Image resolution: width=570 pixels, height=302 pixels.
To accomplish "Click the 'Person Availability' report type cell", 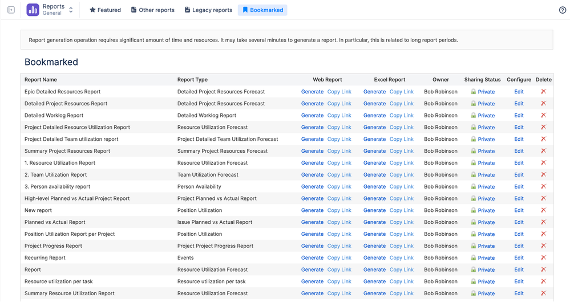I will pyautogui.click(x=199, y=186).
